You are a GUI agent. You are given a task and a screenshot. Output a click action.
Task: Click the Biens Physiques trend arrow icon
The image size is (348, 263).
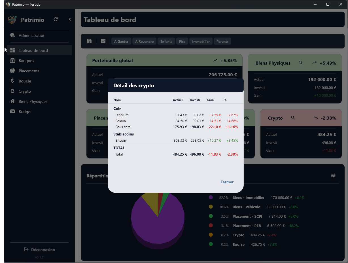point(315,63)
